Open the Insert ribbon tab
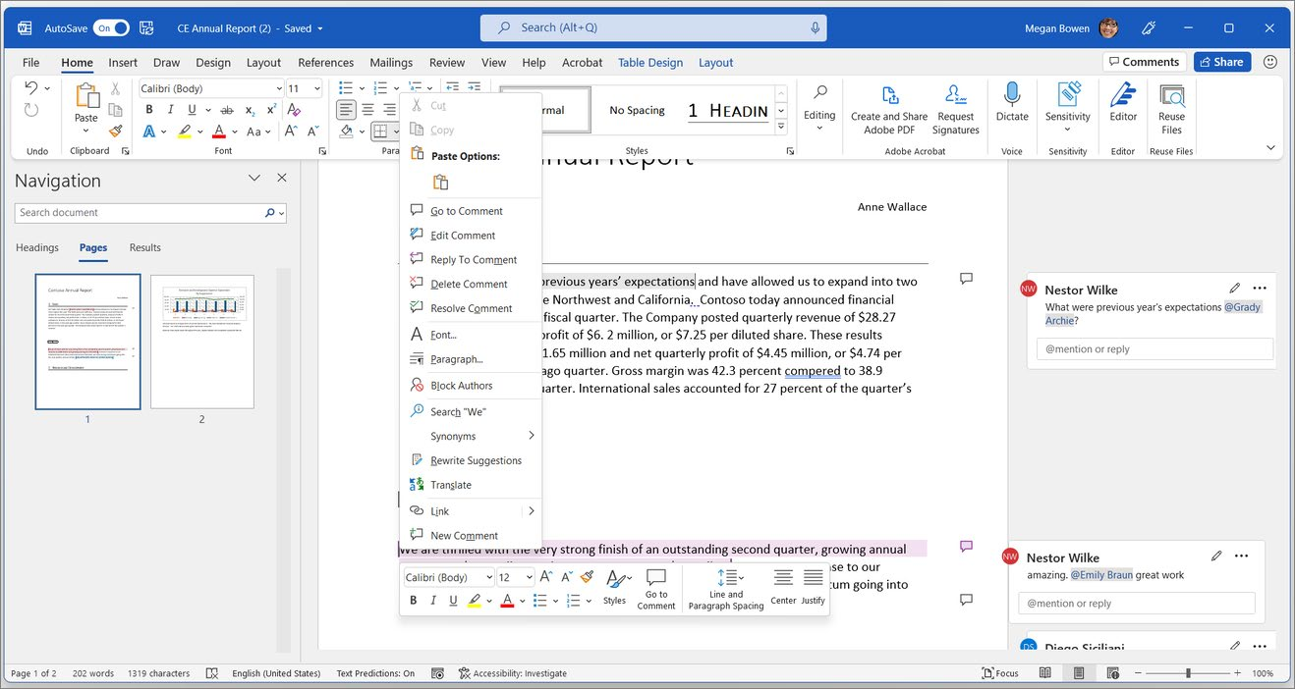The height and width of the screenshot is (689, 1295). (x=123, y=63)
